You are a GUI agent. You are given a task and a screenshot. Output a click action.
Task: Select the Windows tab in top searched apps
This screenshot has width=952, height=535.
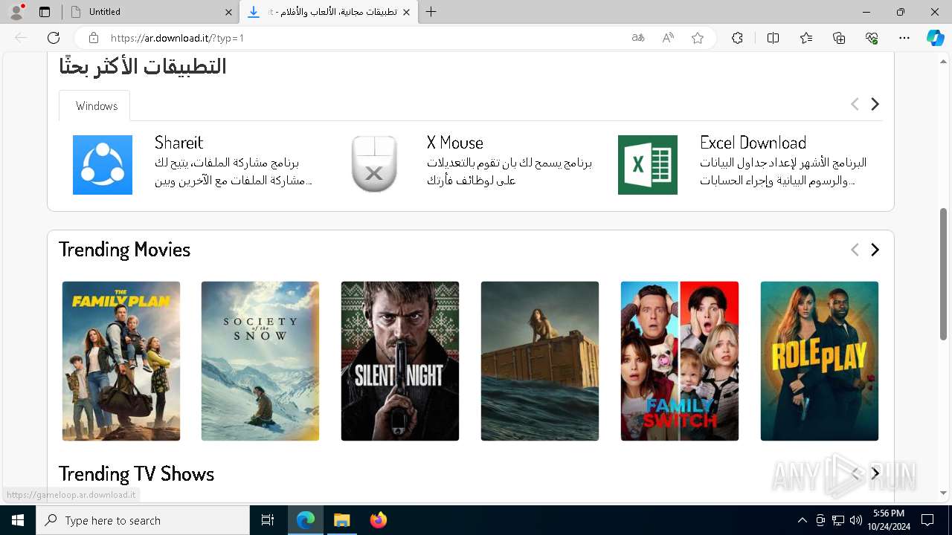94,106
